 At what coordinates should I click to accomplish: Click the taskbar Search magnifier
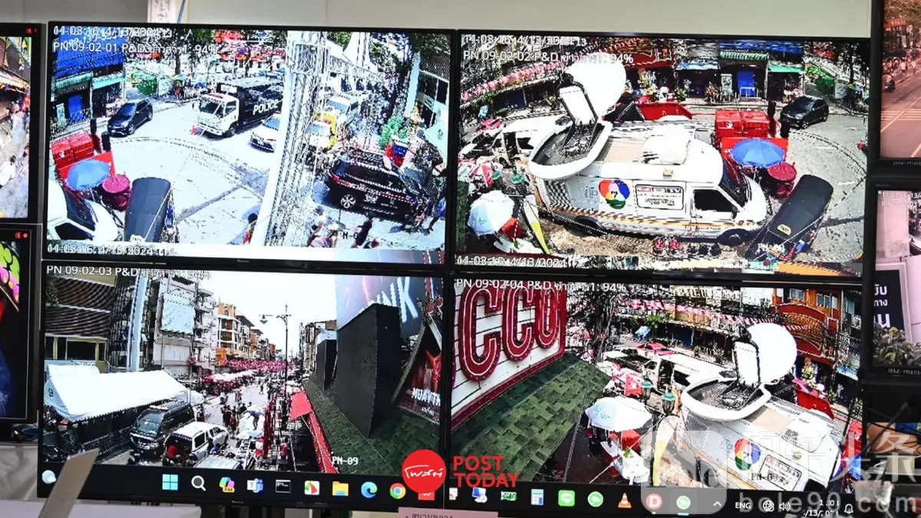[198, 483]
